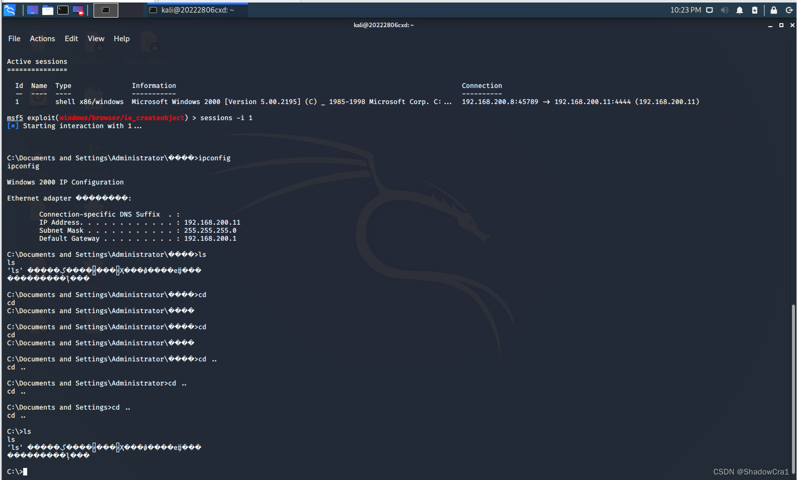
Task: Click the 'msf5' prompt text
Action: [15, 118]
